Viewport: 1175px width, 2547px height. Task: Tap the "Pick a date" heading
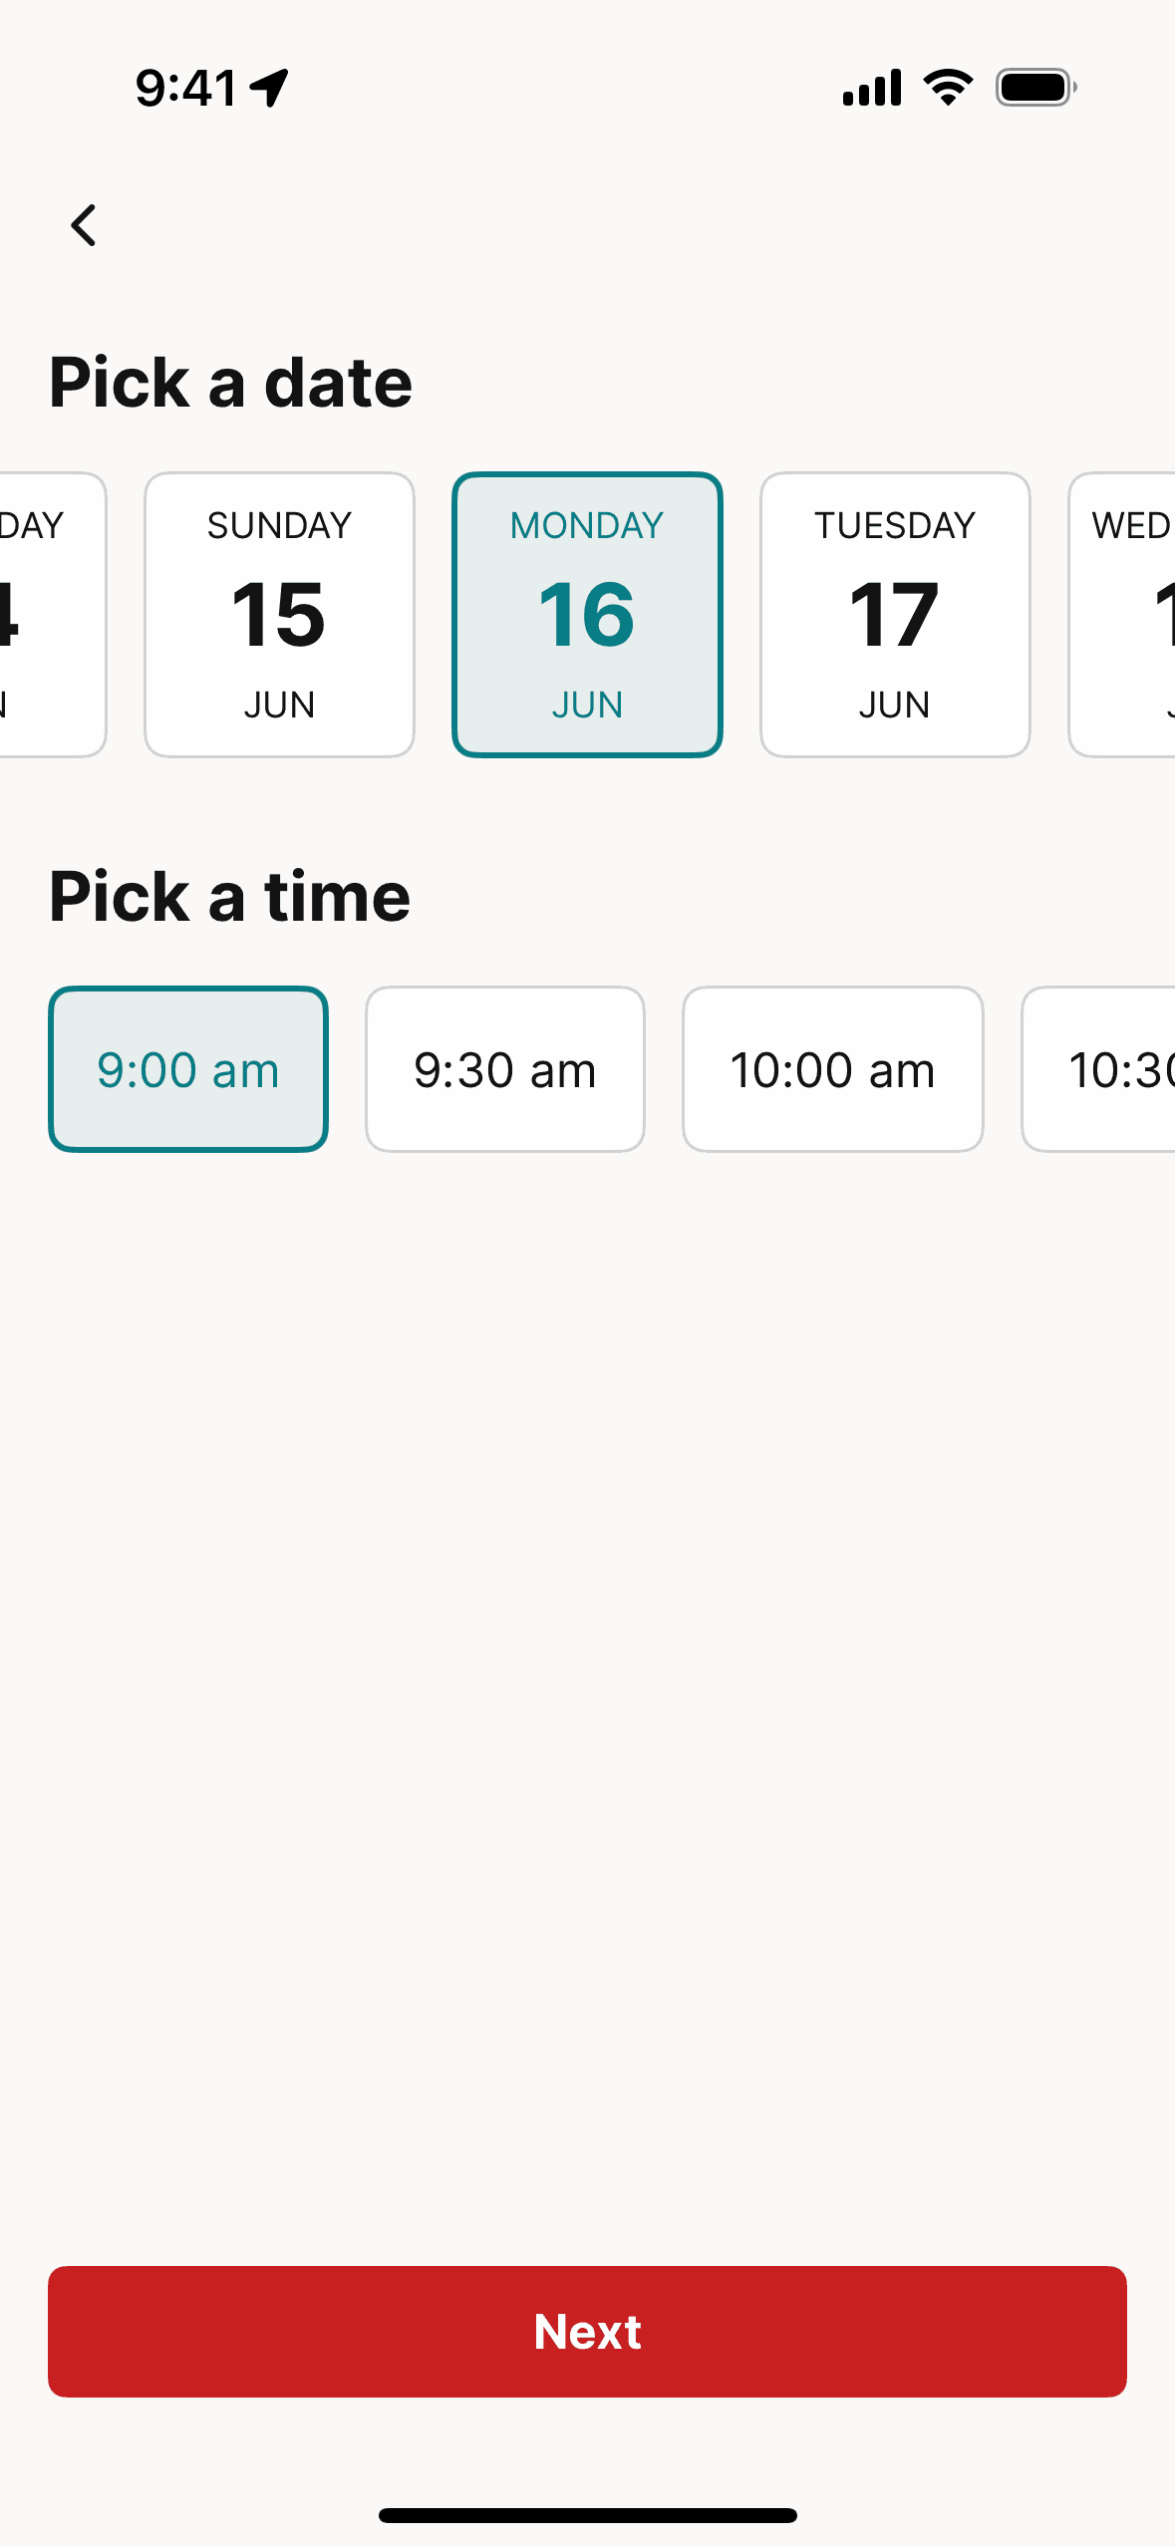pyautogui.click(x=230, y=383)
